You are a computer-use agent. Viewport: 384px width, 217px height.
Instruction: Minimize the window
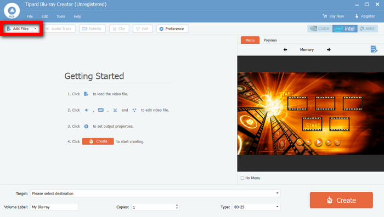point(357,4)
